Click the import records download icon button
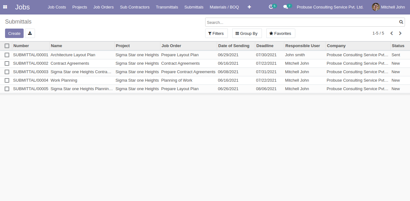Screen dimensions: 410x201 [30, 33]
